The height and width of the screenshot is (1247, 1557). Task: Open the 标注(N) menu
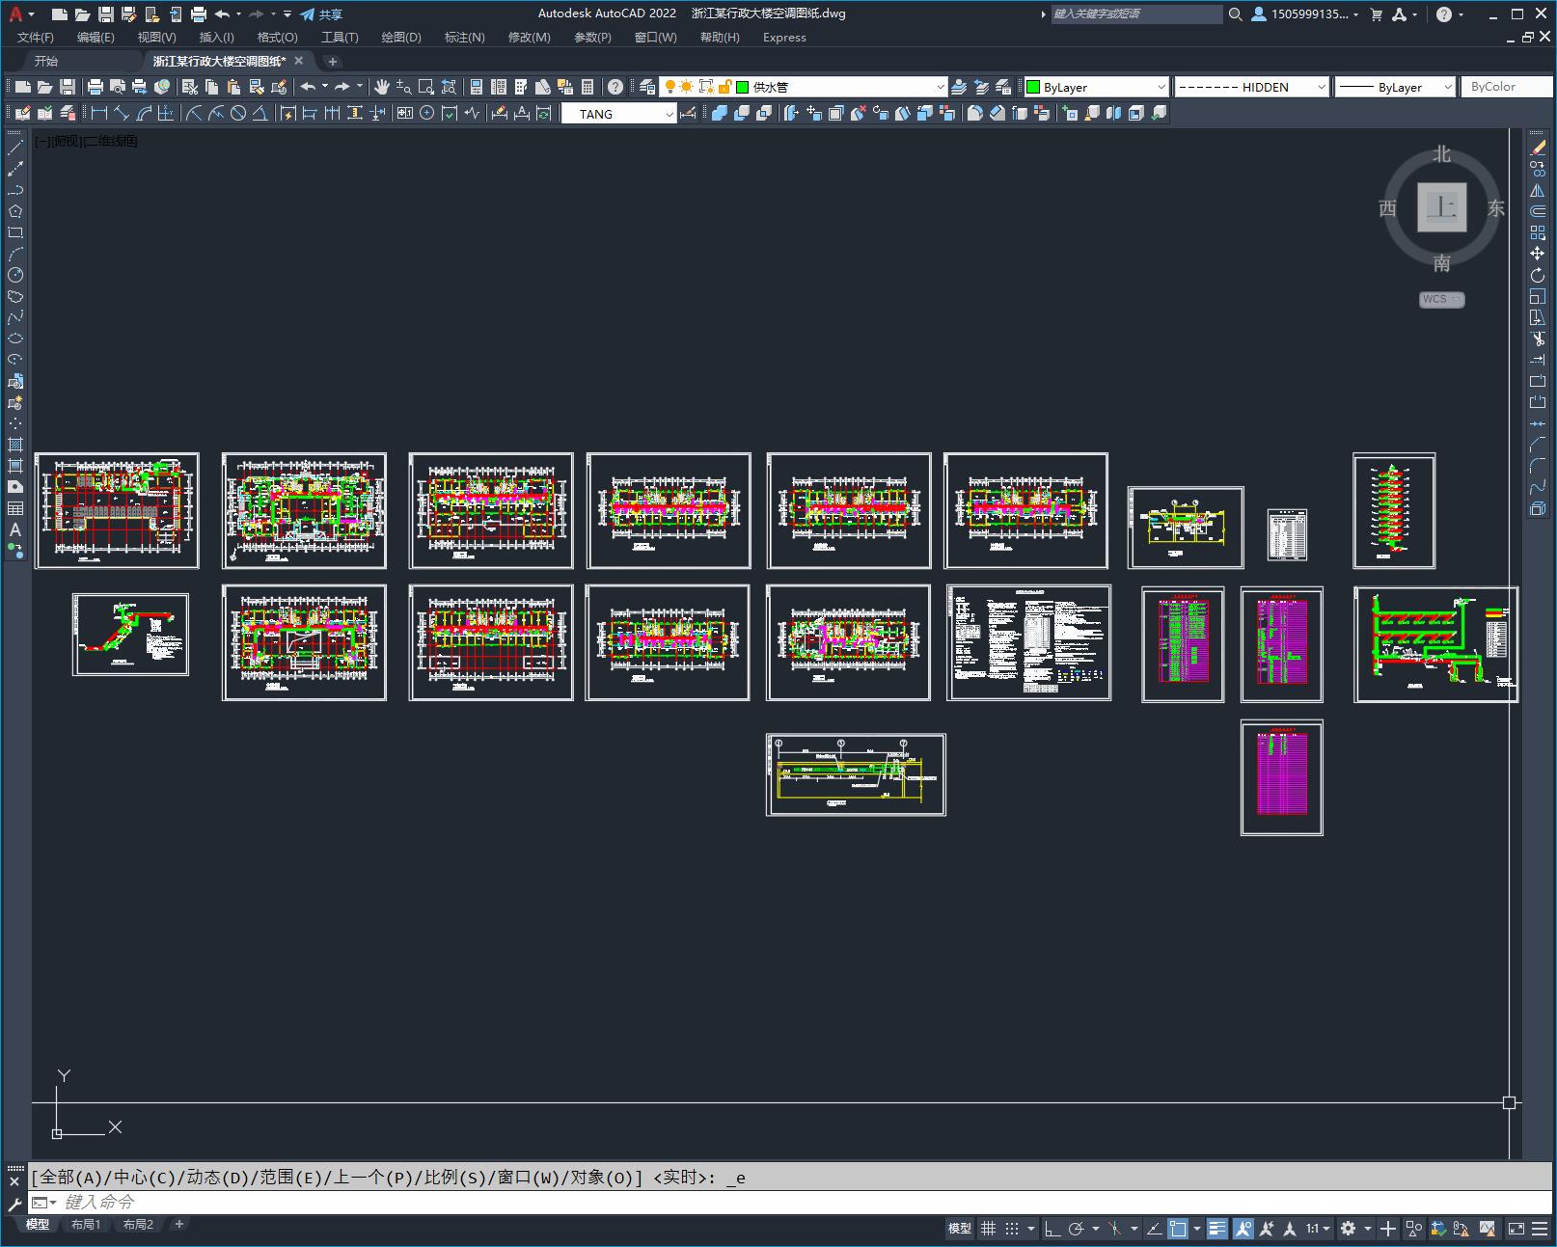pyautogui.click(x=464, y=37)
